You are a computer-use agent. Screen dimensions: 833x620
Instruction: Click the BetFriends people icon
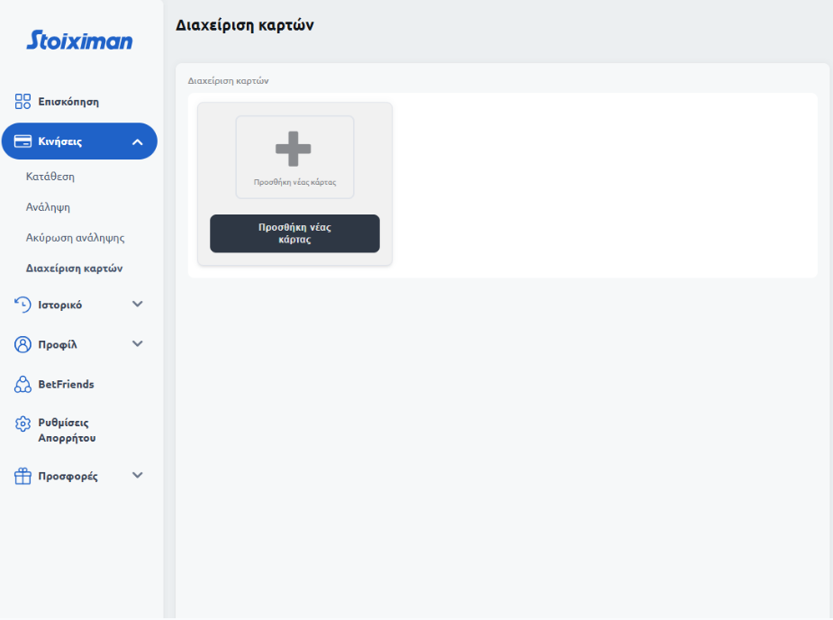(x=23, y=385)
